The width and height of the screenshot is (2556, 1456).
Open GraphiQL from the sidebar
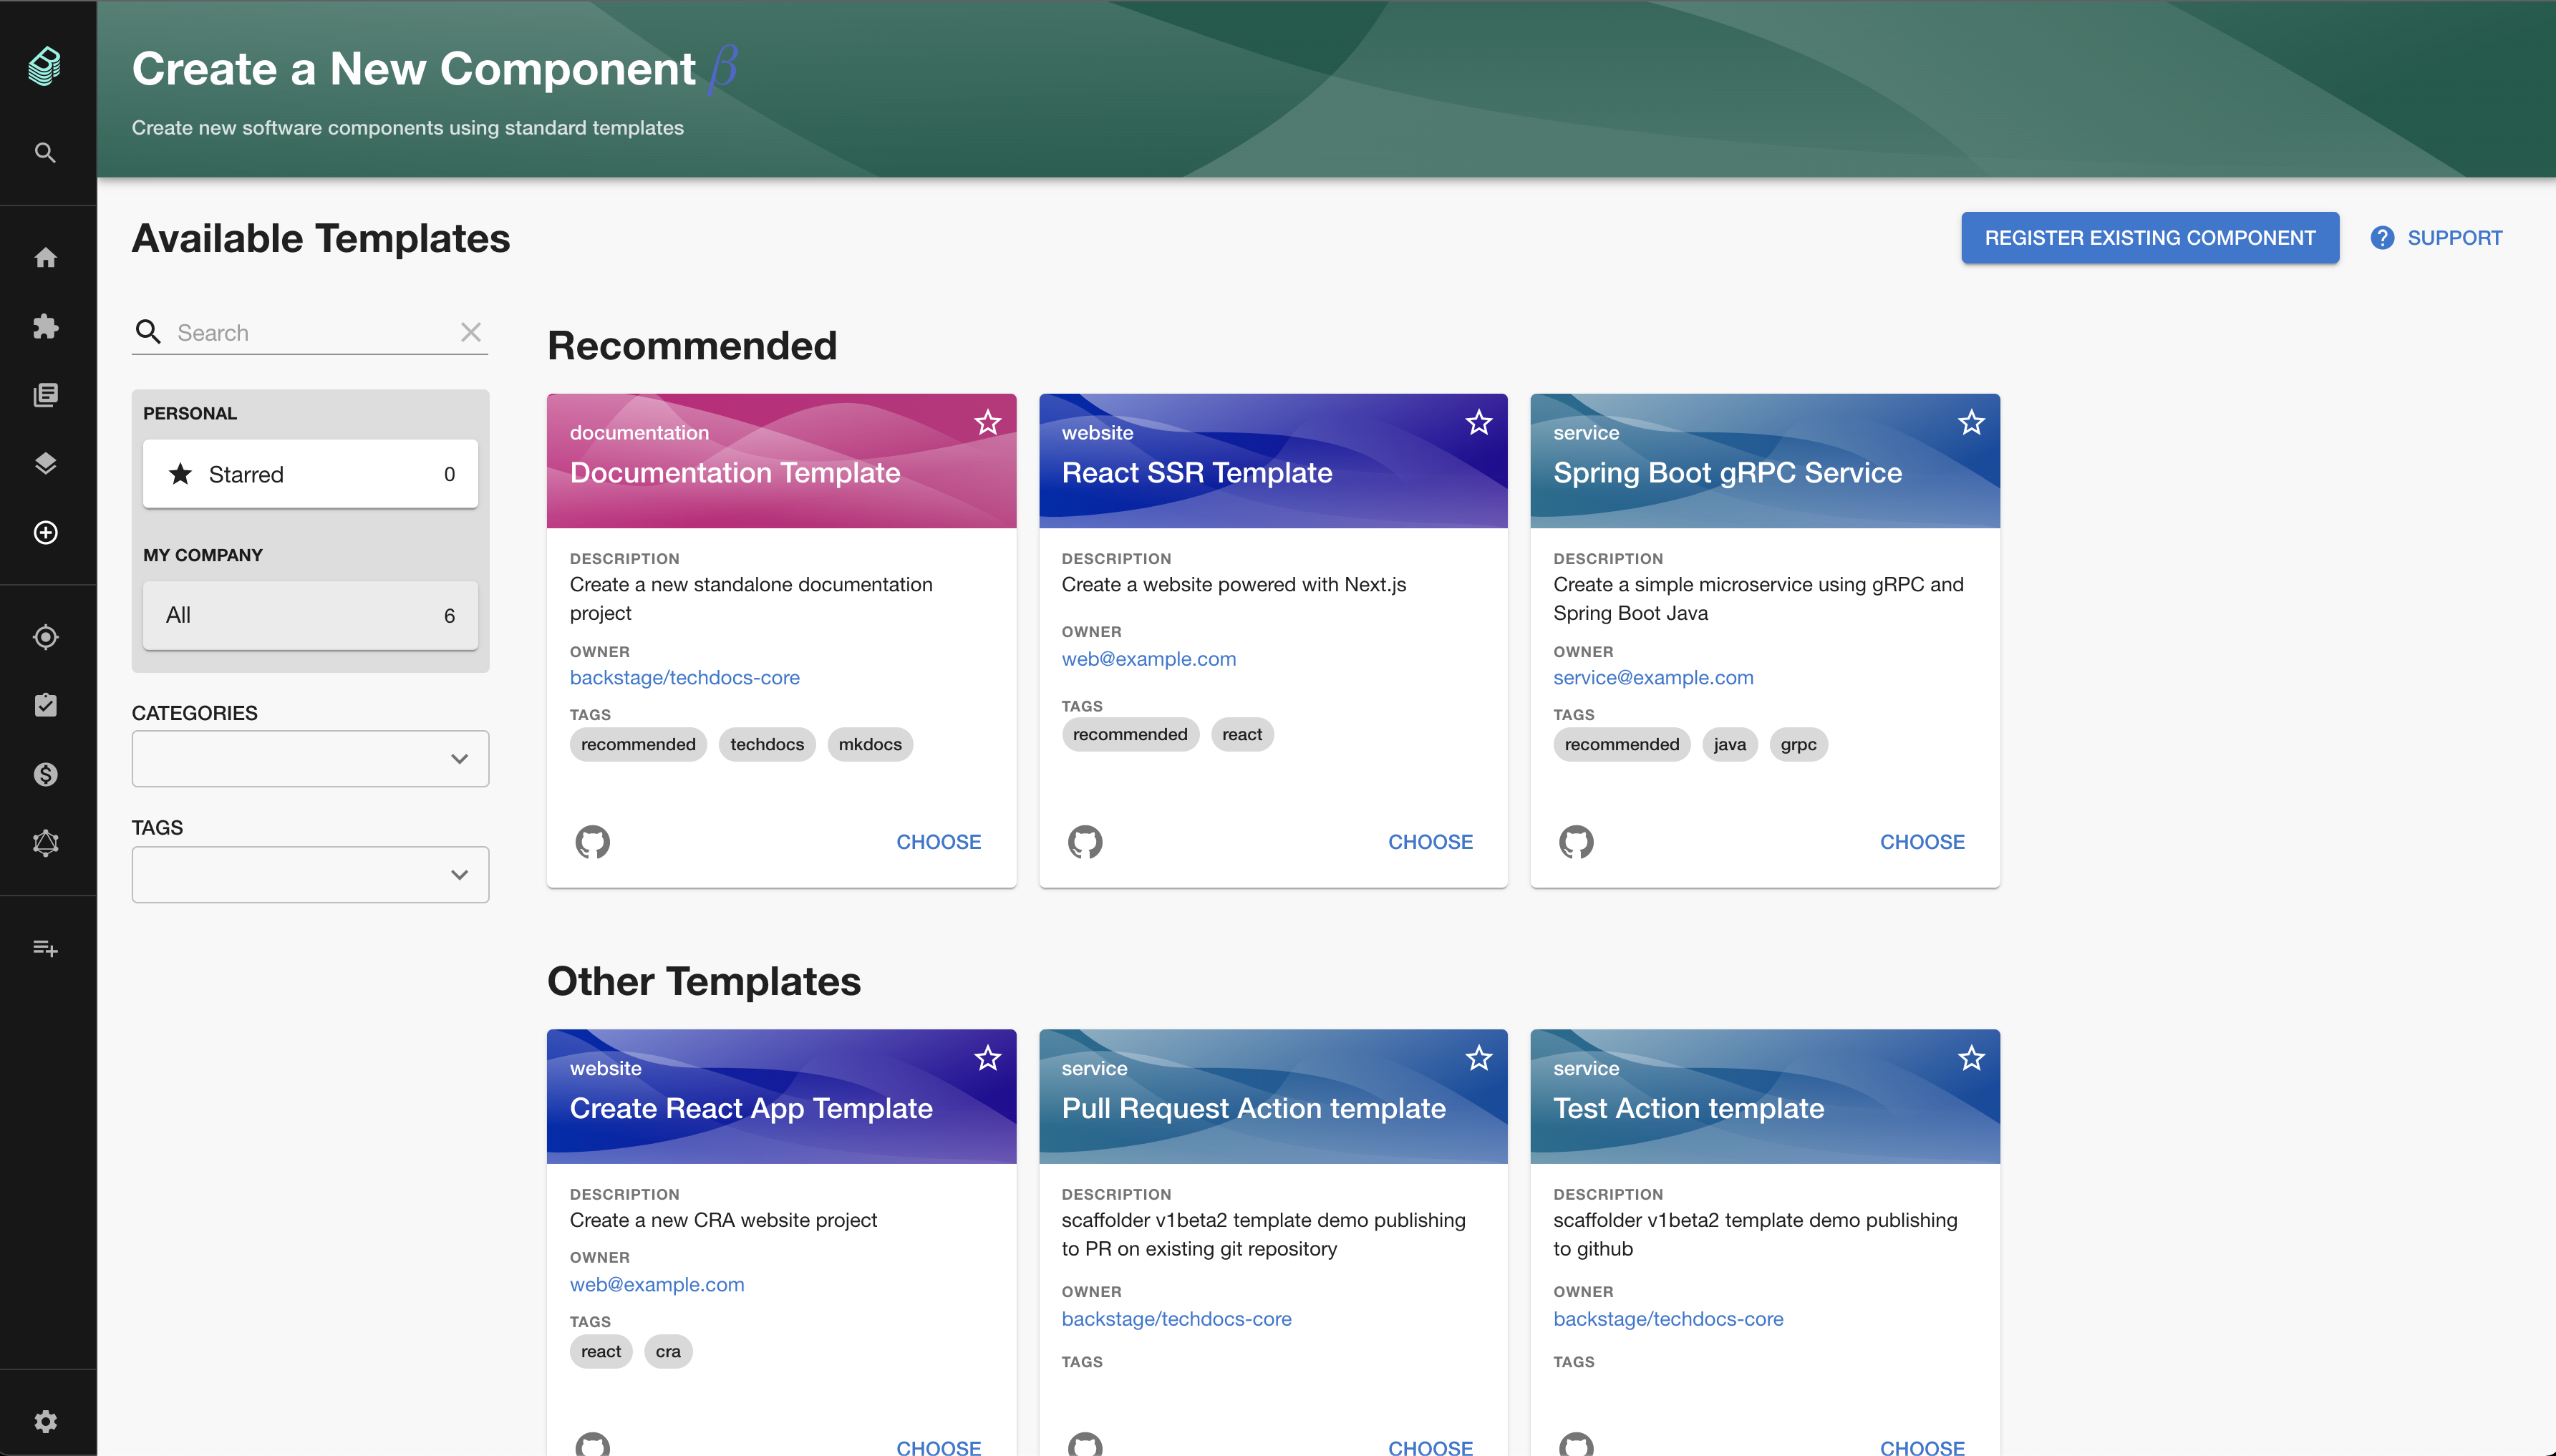[45, 842]
